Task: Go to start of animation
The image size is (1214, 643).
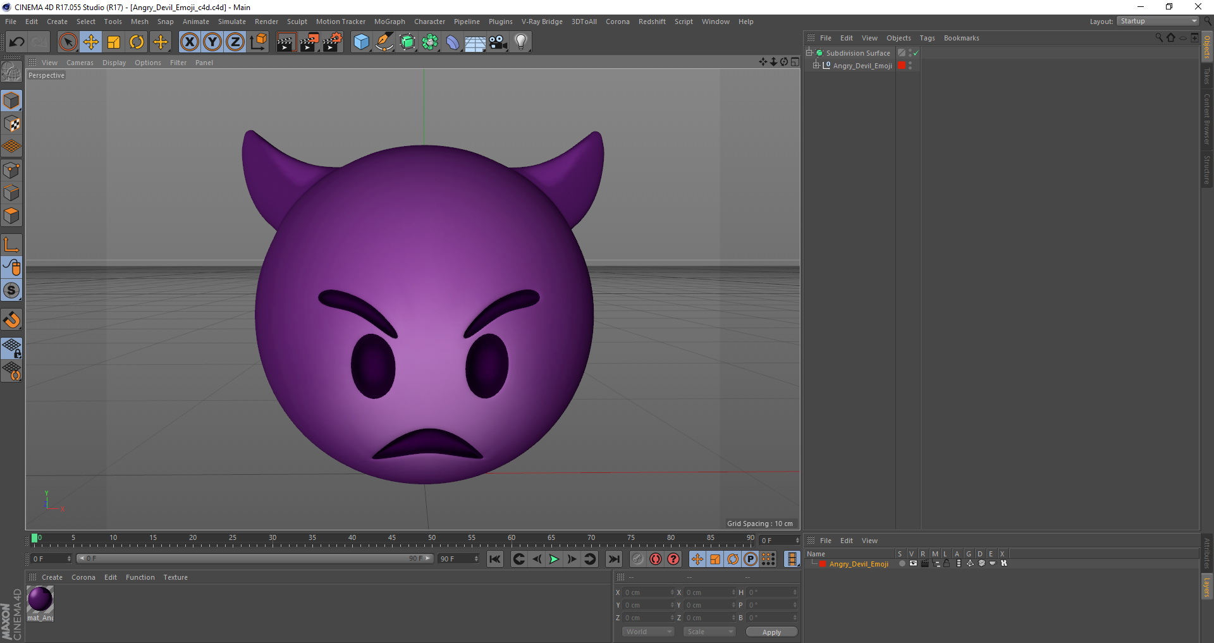Action: pos(495,559)
